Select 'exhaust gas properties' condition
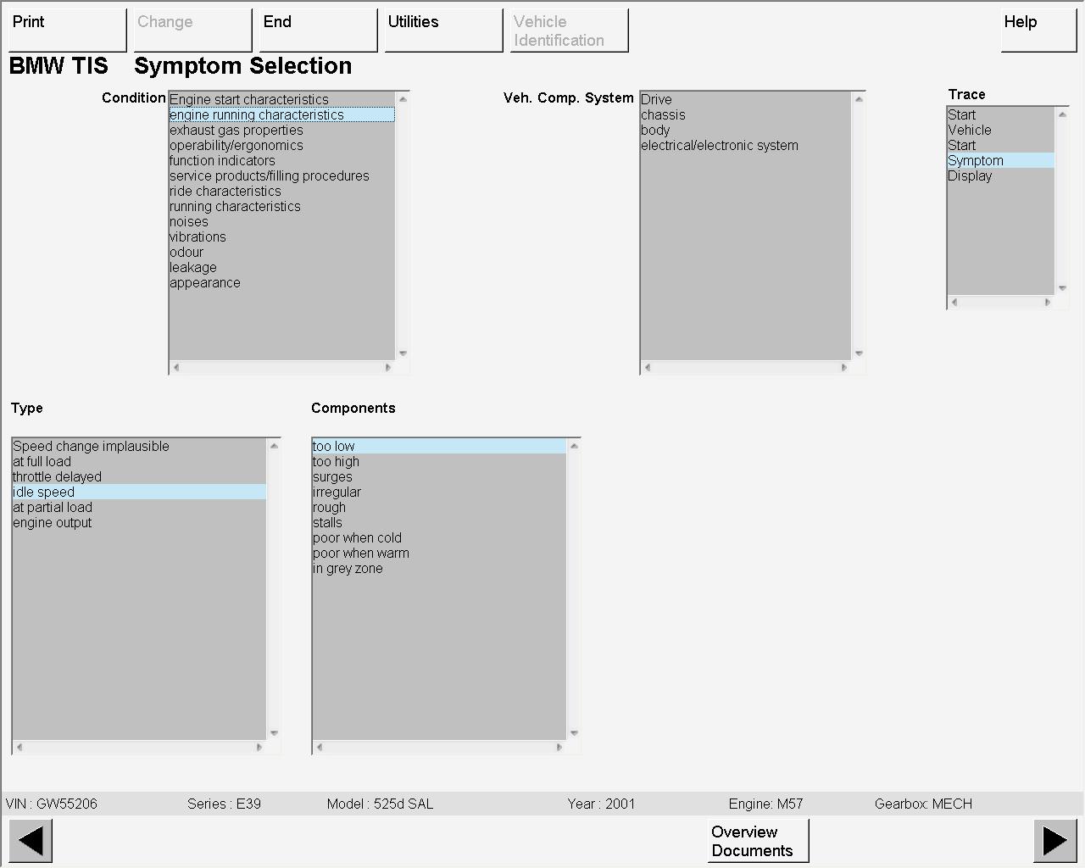This screenshot has width=1085, height=868. (x=281, y=131)
